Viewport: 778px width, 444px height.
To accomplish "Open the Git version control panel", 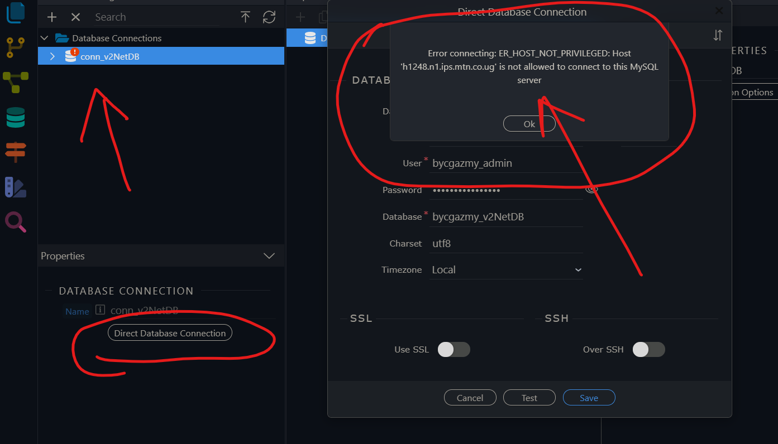I will pyautogui.click(x=15, y=47).
